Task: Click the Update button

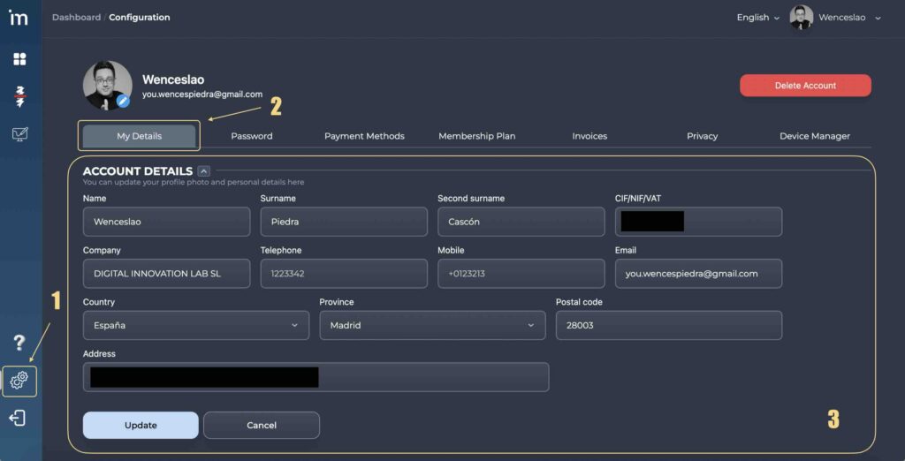Action: coord(141,425)
